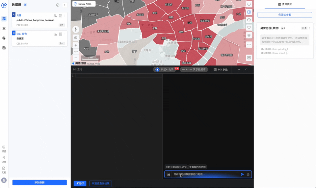This screenshot has width=316, height=188.
Task: Copy the max_price parameter
Action: pyautogui.click(x=287, y=53)
